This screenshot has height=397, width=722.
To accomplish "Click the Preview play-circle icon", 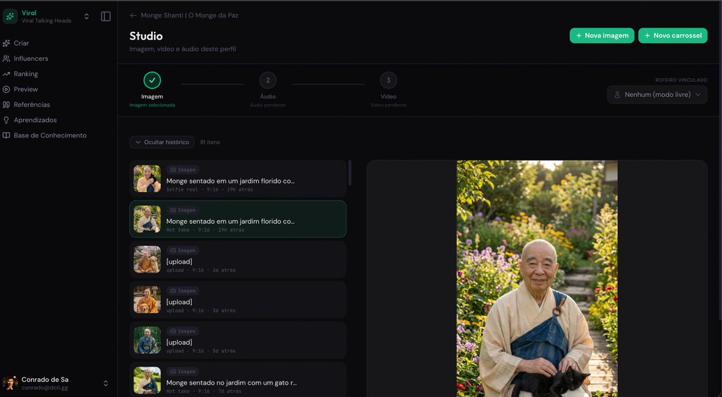I will point(6,89).
